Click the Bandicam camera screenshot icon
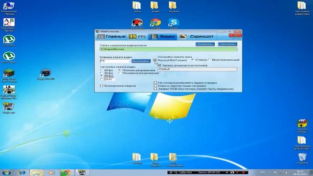 click(232, 172)
